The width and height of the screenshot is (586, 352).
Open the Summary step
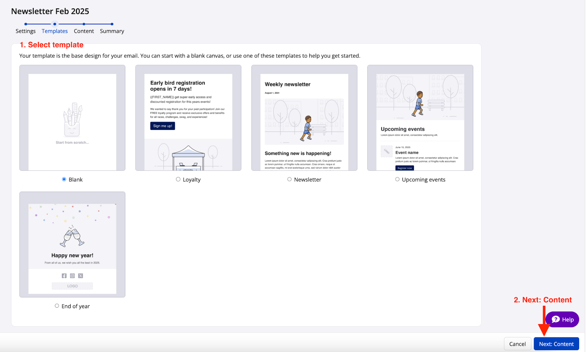pyautogui.click(x=112, y=31)
